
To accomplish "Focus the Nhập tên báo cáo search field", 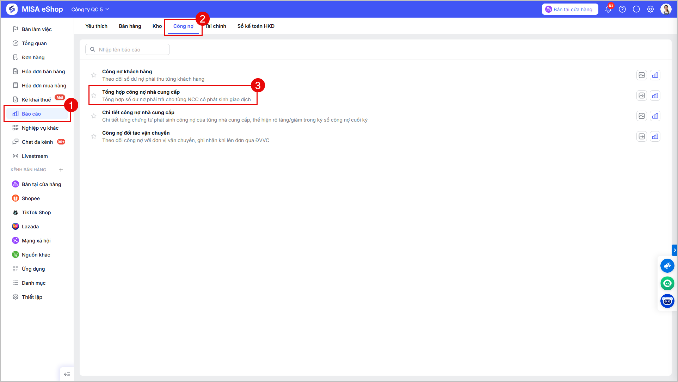I will coord(128,50).
